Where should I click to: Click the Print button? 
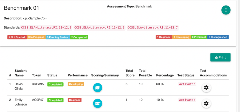(x=221, y=58)
